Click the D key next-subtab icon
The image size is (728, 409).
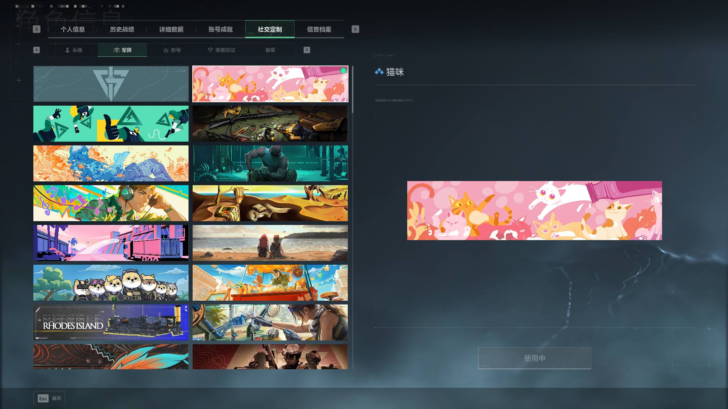(x=307, y=50)
